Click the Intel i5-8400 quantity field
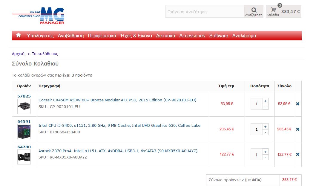 pyautogui.click(x=257, y=129)
